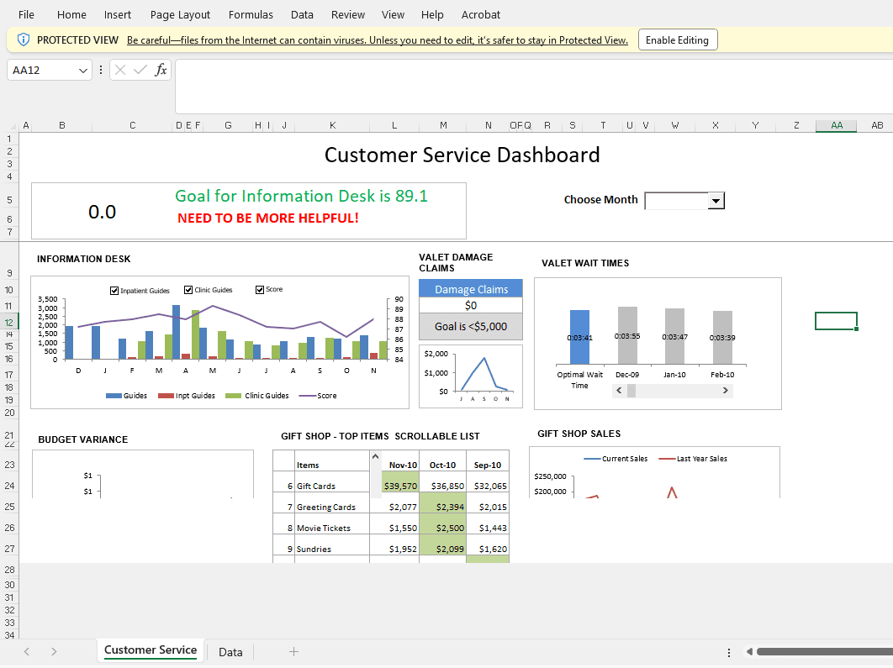Viewport: 893px width, 668px height.
Task: Open the Choose Month dropdown
Action: point(716,201)
